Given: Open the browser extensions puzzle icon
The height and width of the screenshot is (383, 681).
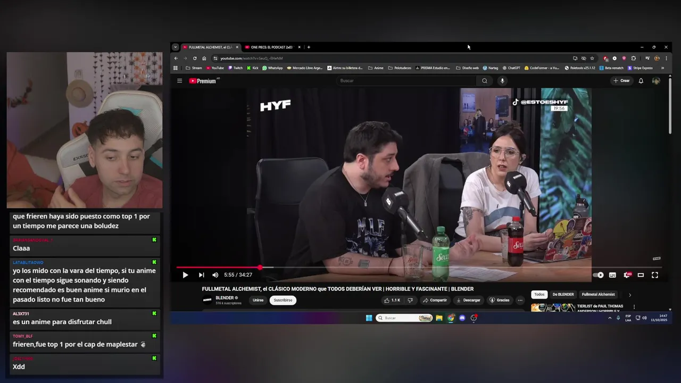Looking at the screenshot, I should (x=634, y=59).
